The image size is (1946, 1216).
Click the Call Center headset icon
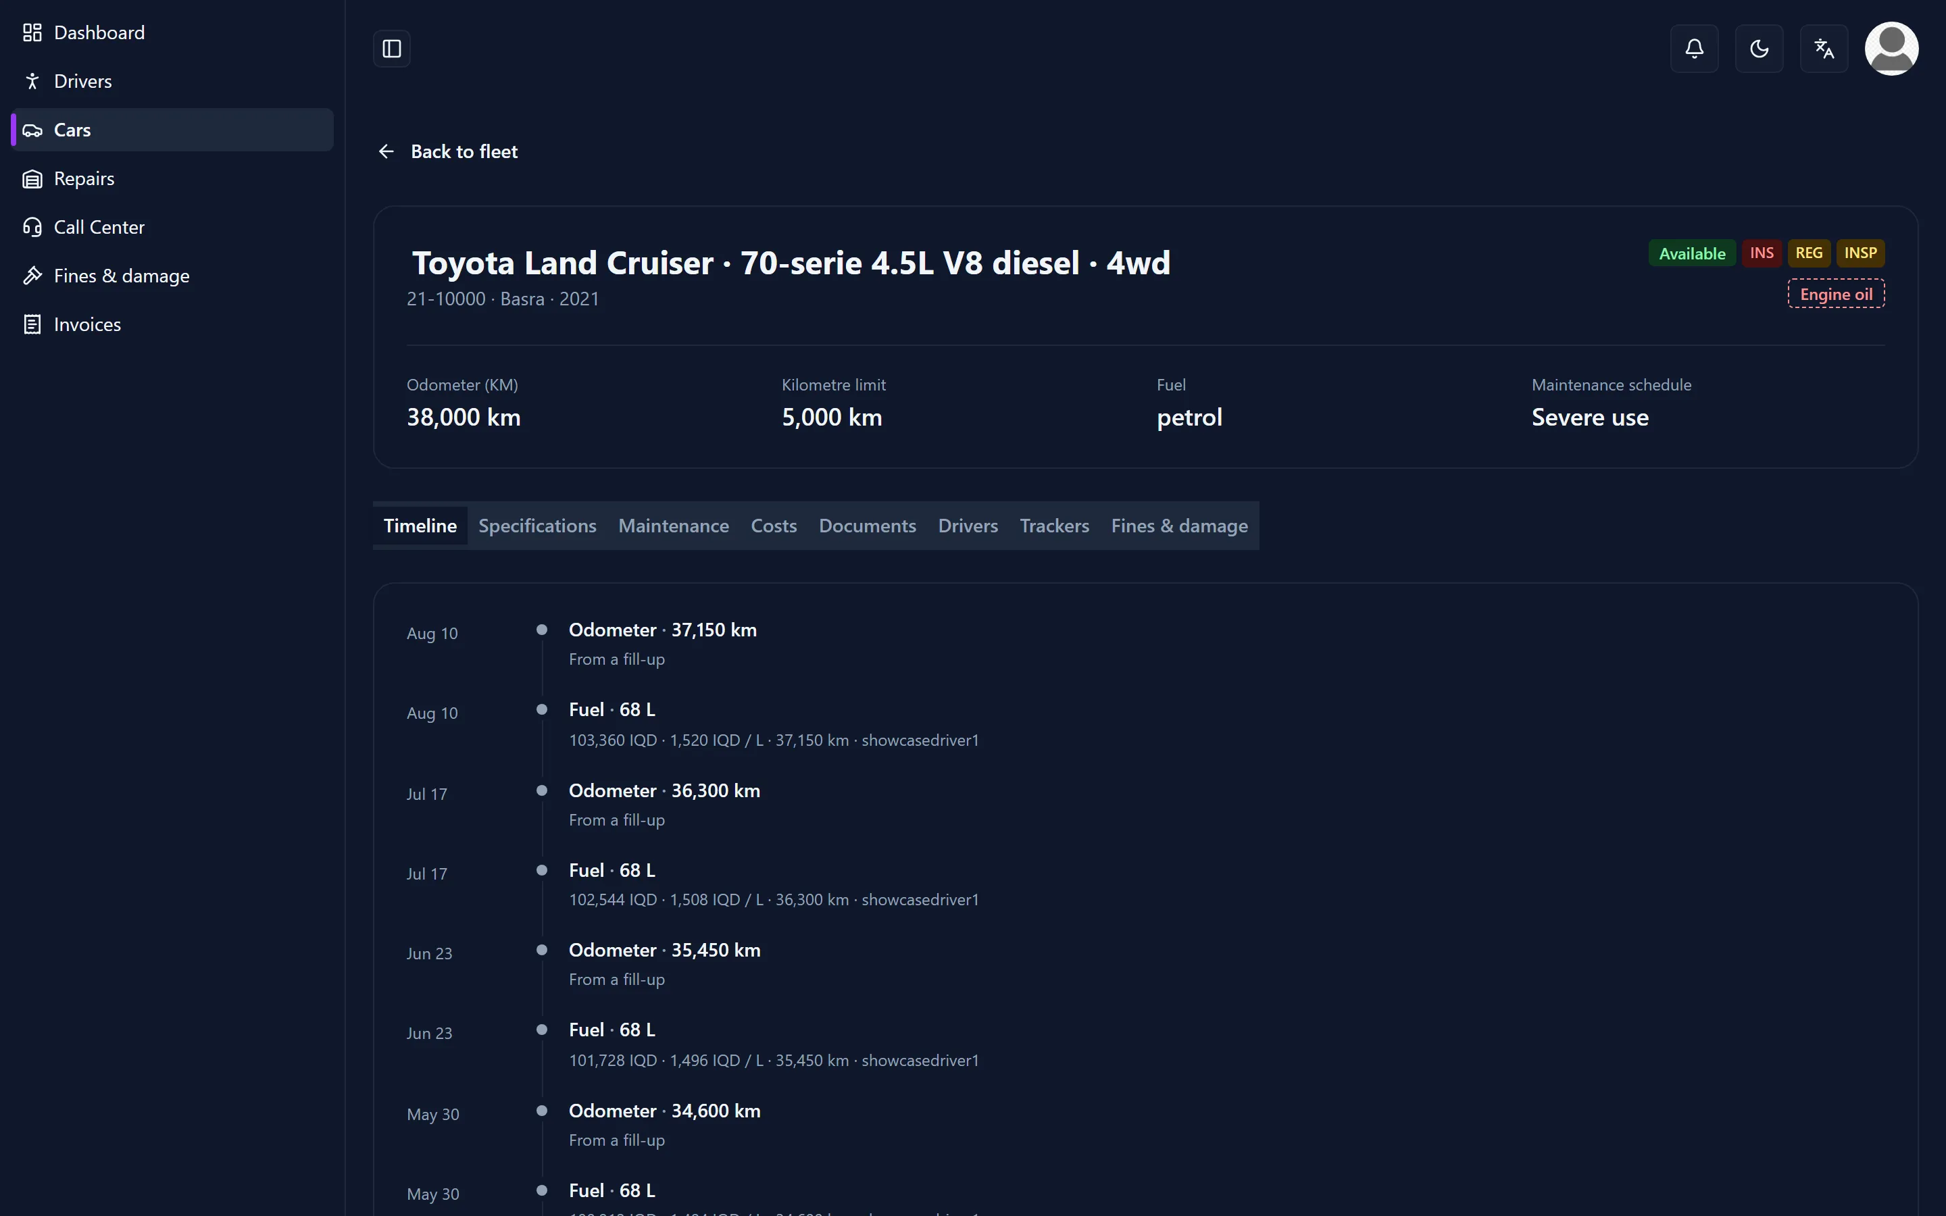pos(32,227)
